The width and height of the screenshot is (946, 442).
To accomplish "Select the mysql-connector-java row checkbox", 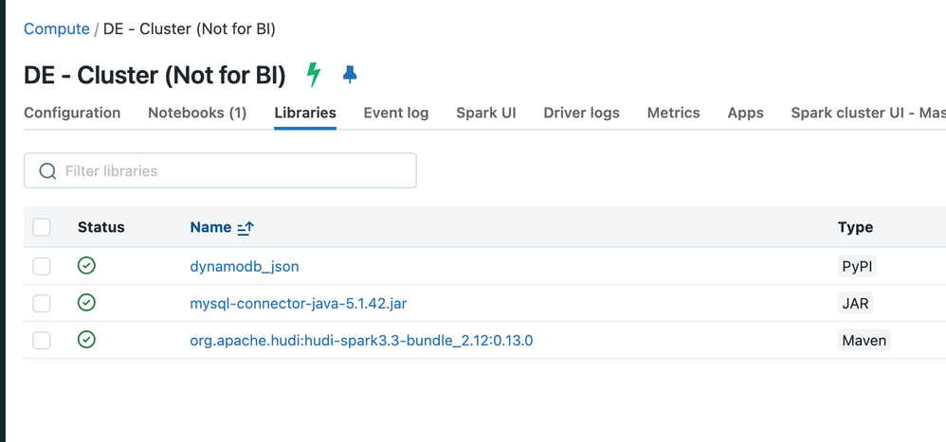I will 42,303.
